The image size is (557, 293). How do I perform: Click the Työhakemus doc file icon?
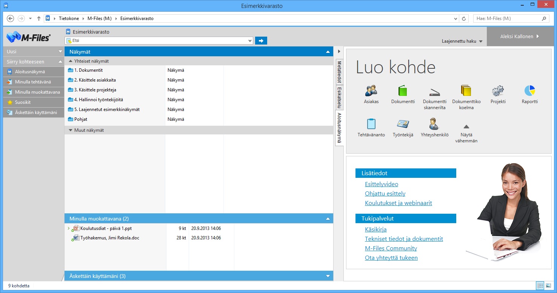pos(75,238)
